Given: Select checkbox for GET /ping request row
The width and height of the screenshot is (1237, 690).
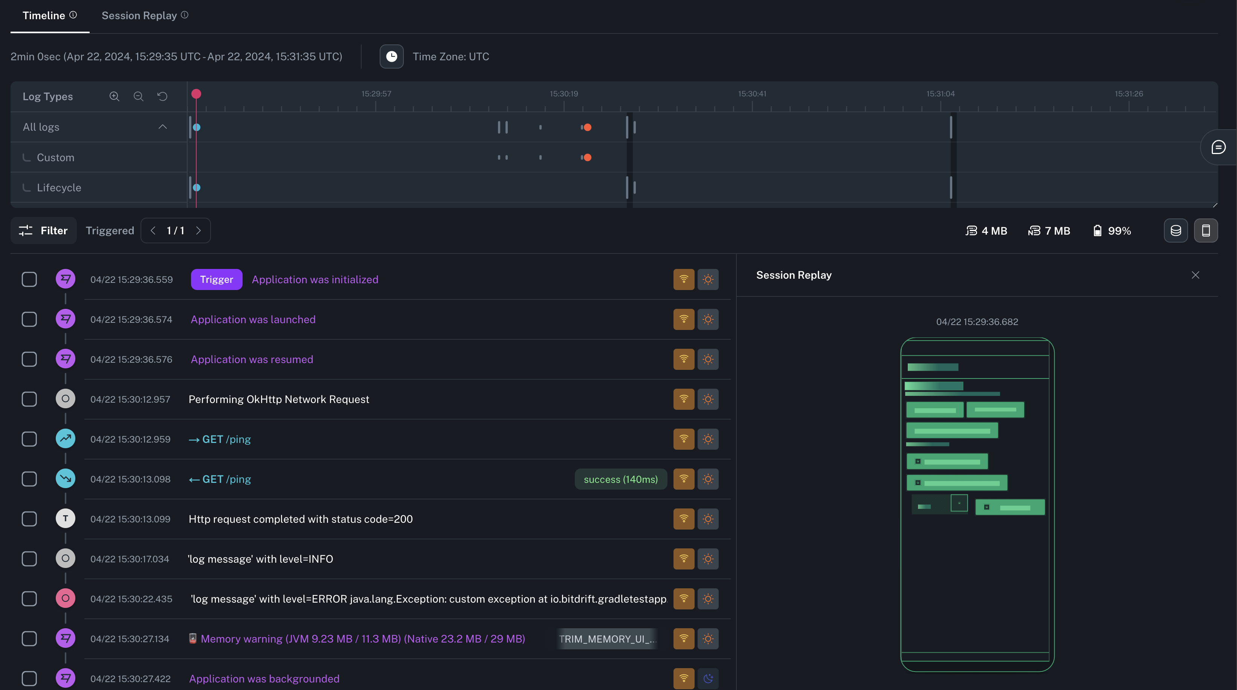Looking at the screenshot, I should click(29, 439).
